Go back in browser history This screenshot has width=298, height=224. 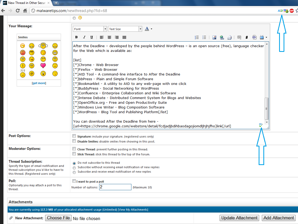tap(3, 11)
